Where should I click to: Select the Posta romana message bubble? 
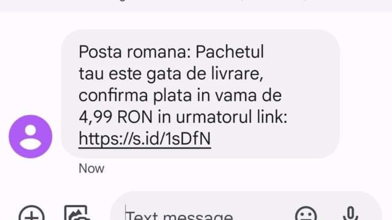click(x=200, y=94)
